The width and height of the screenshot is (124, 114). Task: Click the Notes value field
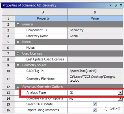coord(95,48)
